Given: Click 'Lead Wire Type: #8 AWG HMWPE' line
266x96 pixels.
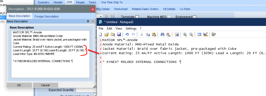Looking at the screenshot, I should [x=33, y=54].
